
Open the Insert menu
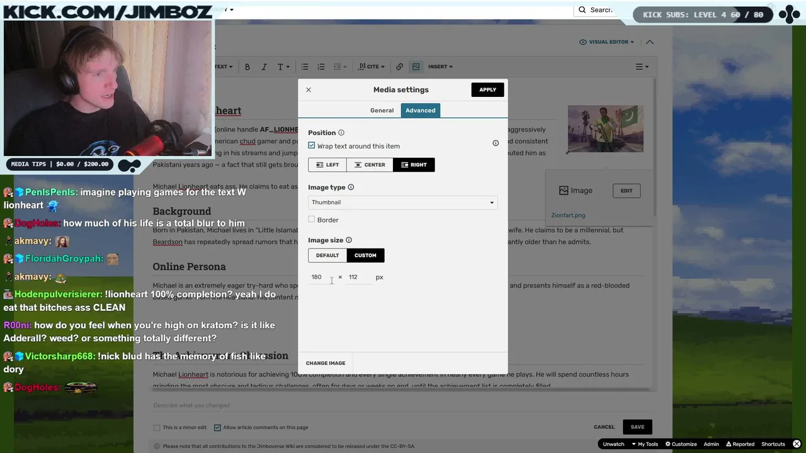tap(440, 67)
